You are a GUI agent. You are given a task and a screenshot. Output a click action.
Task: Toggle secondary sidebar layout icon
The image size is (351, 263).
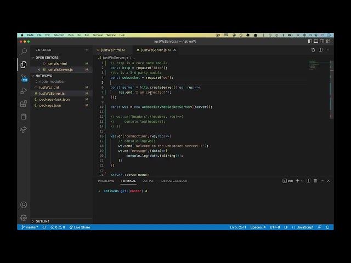point(322,42)
